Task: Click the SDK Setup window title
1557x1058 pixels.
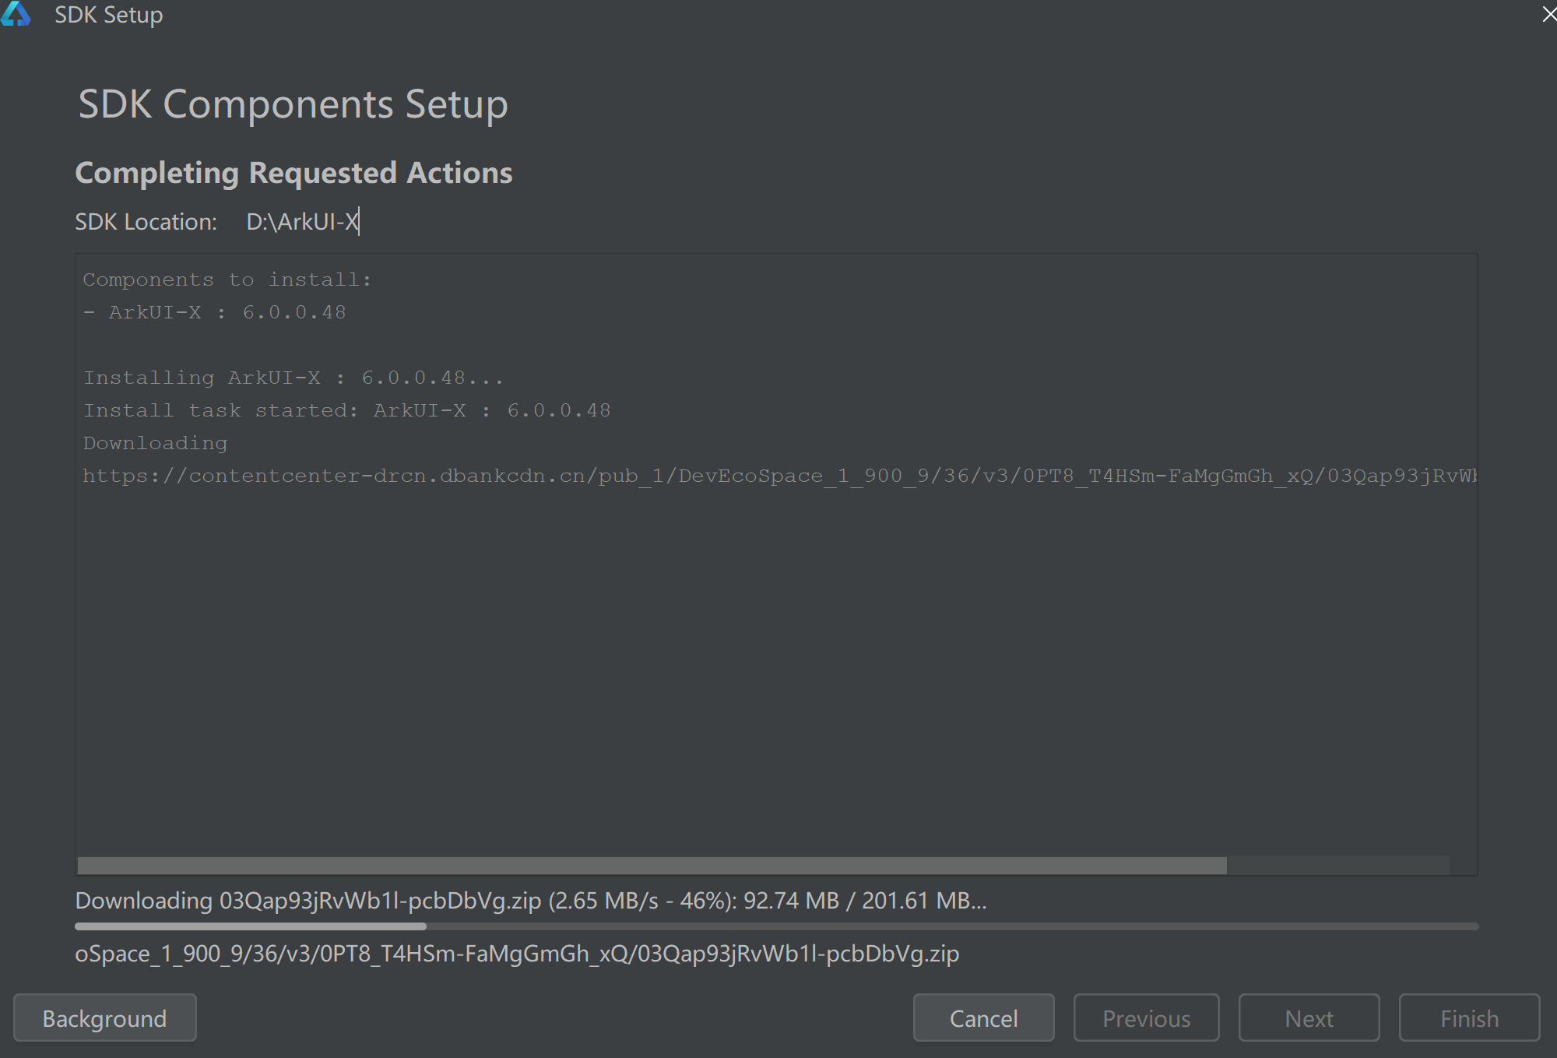Action: click(108, 15)
